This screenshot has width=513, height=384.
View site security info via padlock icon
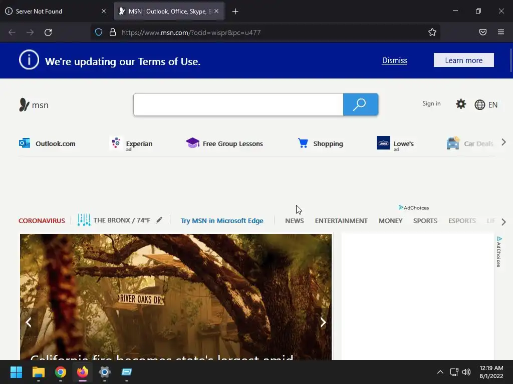[x=113, y=32]
